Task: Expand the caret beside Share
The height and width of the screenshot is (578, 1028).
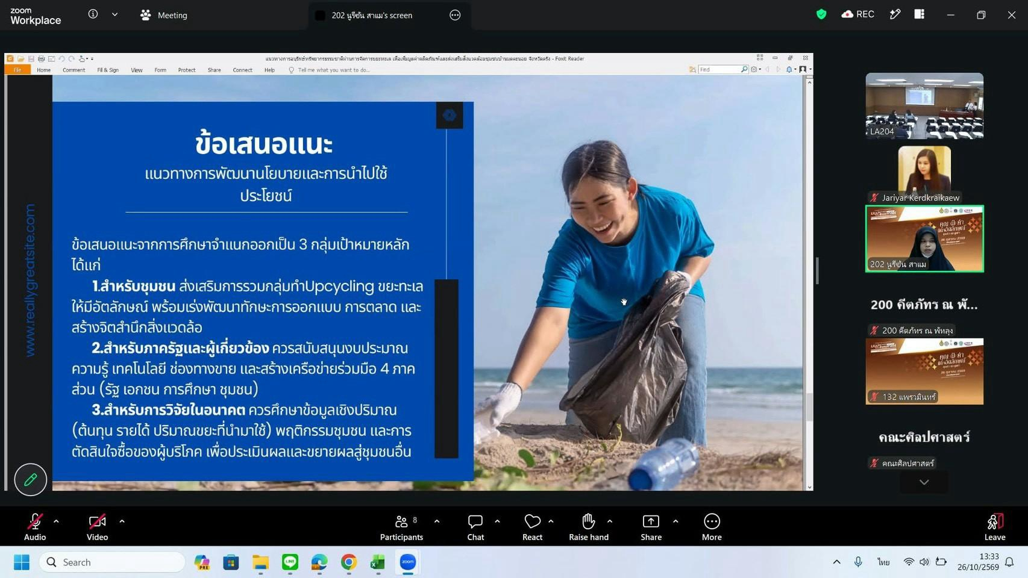Action: coord(675,521)
